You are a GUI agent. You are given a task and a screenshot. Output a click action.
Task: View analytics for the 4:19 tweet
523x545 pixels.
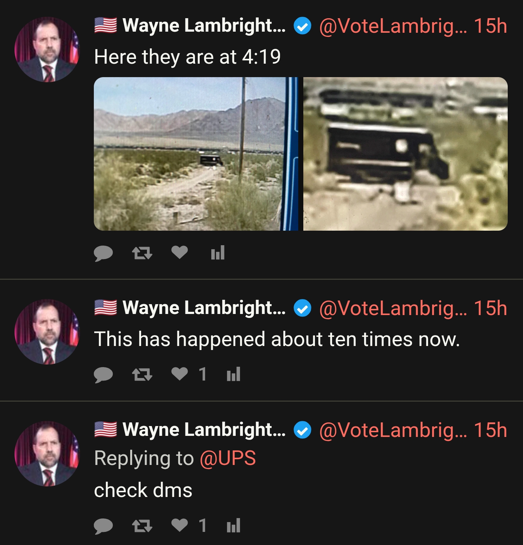click(218, 252)
